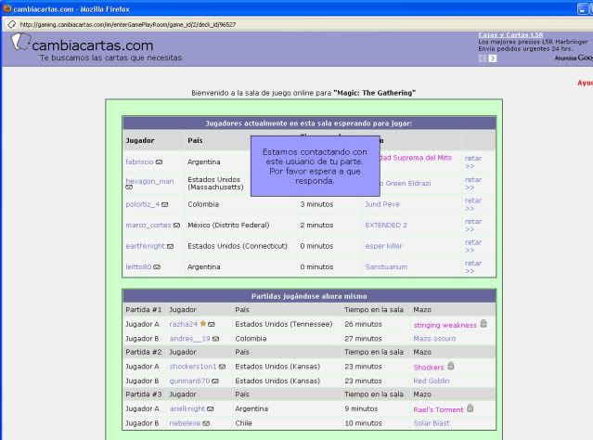Click the cambiacartas.com site title
The width and height of the screenshot is (593, 440).
tap(93, 45)
